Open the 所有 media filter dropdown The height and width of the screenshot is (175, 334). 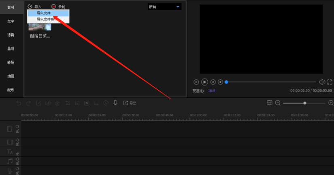tap(164, 7)
